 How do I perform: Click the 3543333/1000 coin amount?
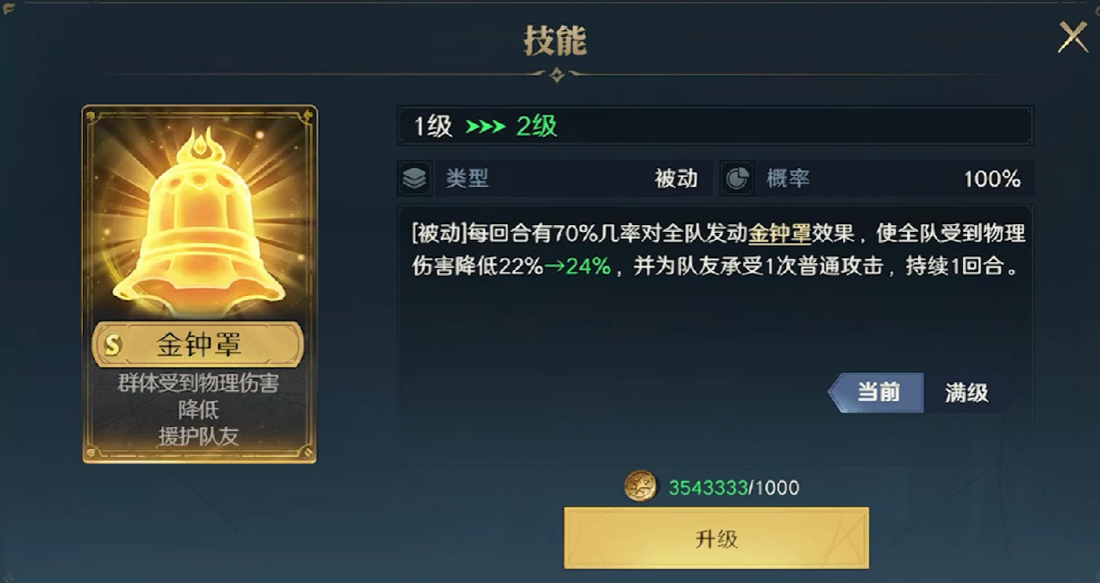click(734, 488)
